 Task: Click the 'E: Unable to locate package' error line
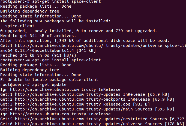[x=49, y=80]
